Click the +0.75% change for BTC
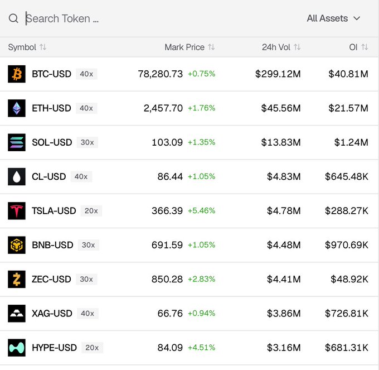379x370 pixels. (201, 74)
